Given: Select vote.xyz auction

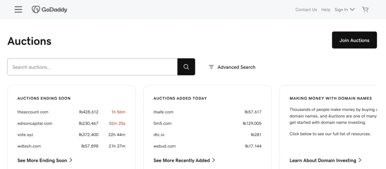Looking at the screenshot, I should pos(25,135).
